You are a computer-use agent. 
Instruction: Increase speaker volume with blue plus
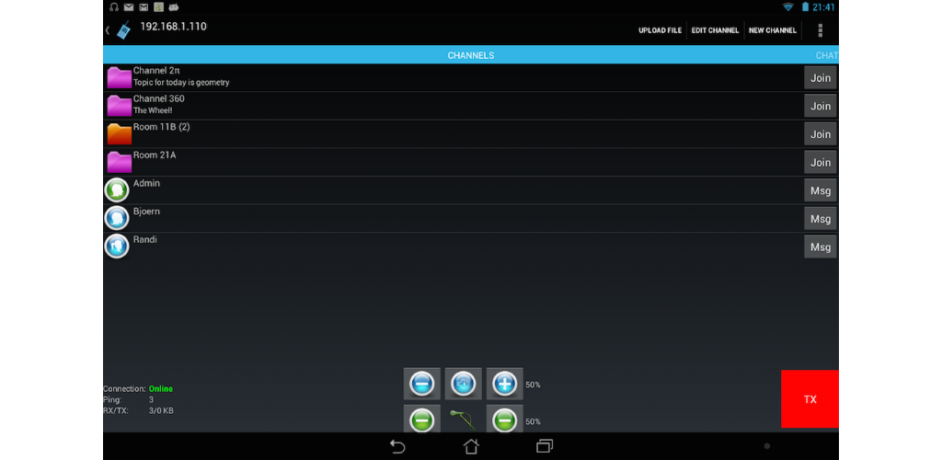coord(505,384)
